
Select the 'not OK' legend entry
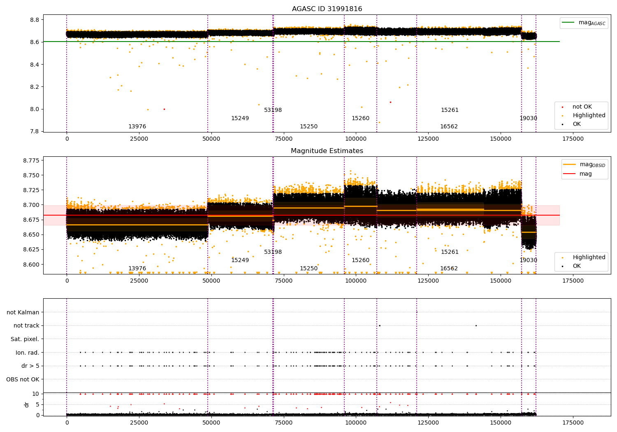582,107
